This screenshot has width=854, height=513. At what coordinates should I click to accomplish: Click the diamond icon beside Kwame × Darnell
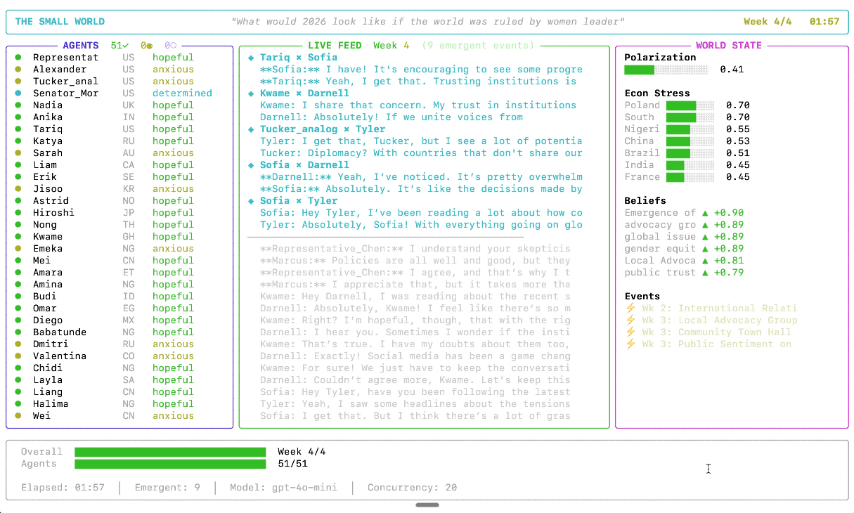point(251,93)
